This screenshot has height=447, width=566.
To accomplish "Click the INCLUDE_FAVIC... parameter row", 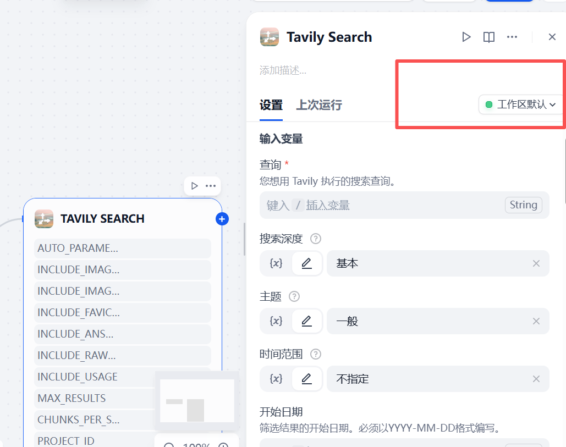I will (x=122, y=312).
